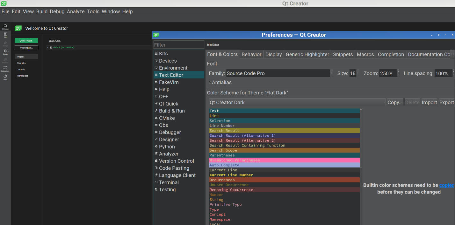This screenshot has width=455, height=225.
Task: Click the Export color scheme button
Action: [x=446, y=102]
